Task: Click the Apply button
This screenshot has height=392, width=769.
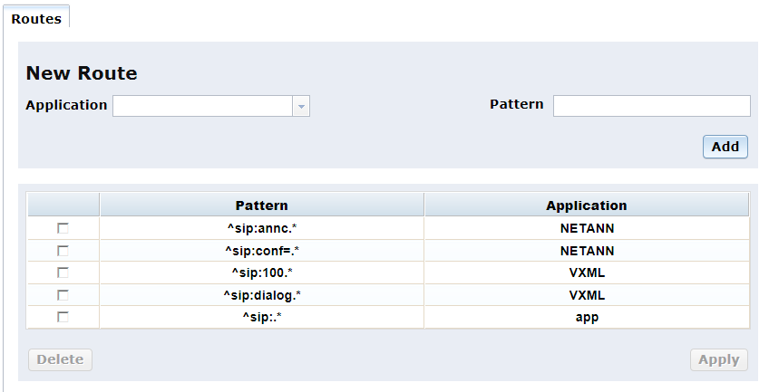Action: 719,359
